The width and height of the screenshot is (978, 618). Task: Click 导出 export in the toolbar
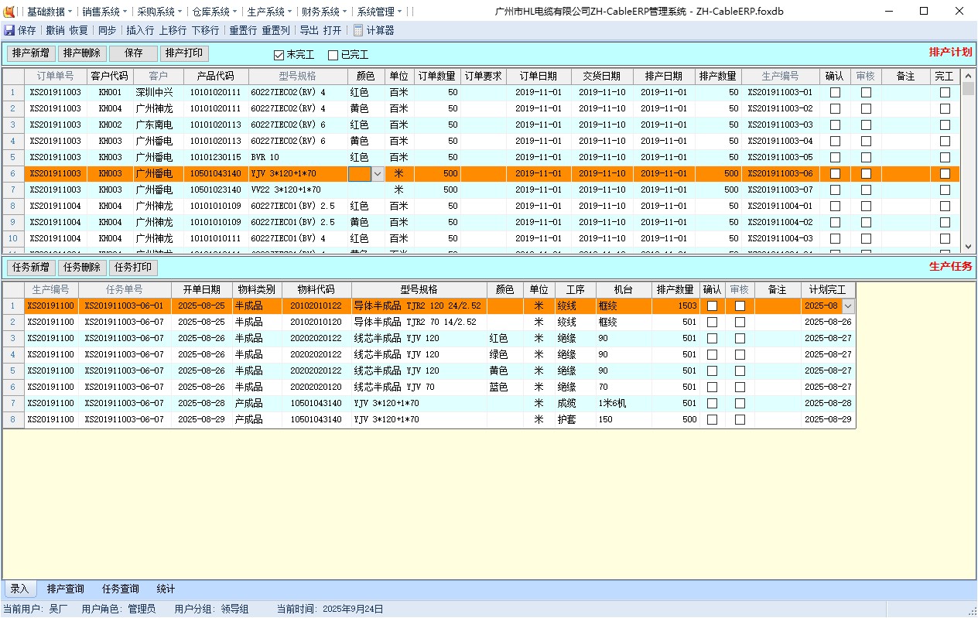309,30
